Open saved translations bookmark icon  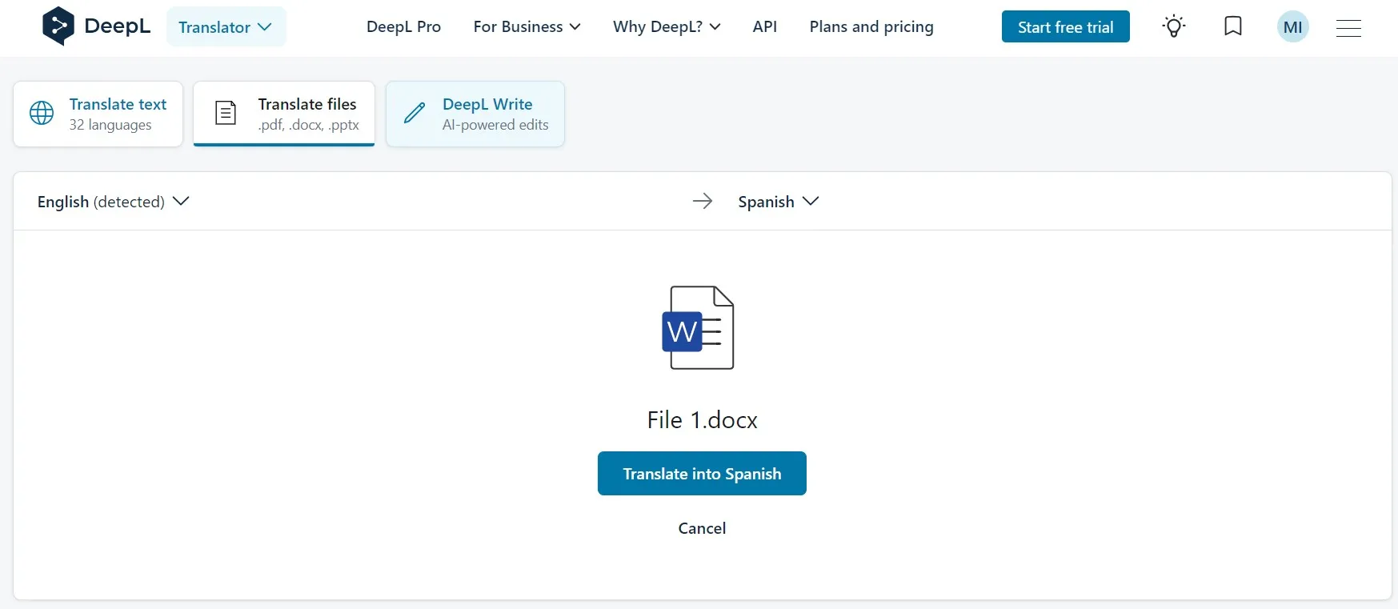[1233, 26]
